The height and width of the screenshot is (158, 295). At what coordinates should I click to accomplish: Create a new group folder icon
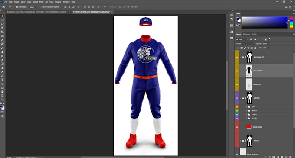[x=282, y=157]
